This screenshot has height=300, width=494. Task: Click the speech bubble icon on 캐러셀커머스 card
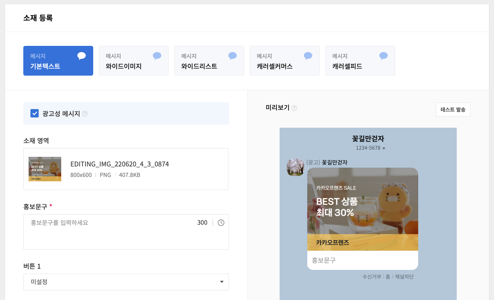point(308,56)
